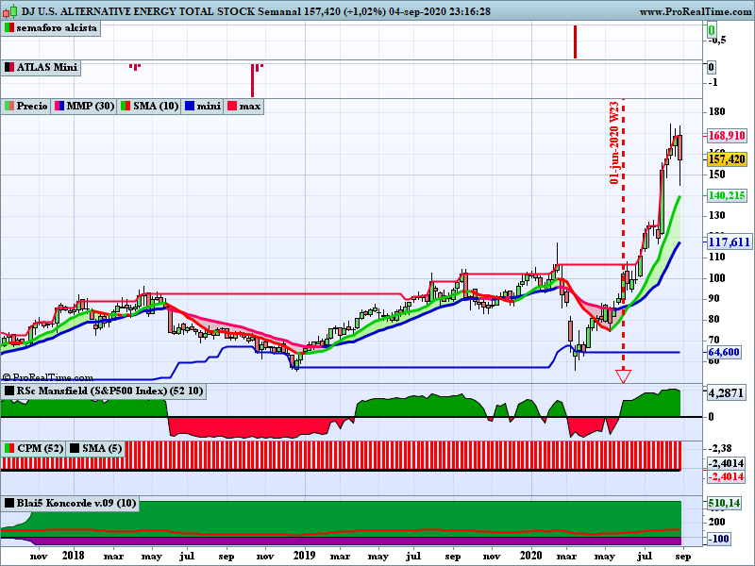This screenshot has width=755, height=566.
Task: Click the 2019 label on the time axis
Action: point(304,556)
